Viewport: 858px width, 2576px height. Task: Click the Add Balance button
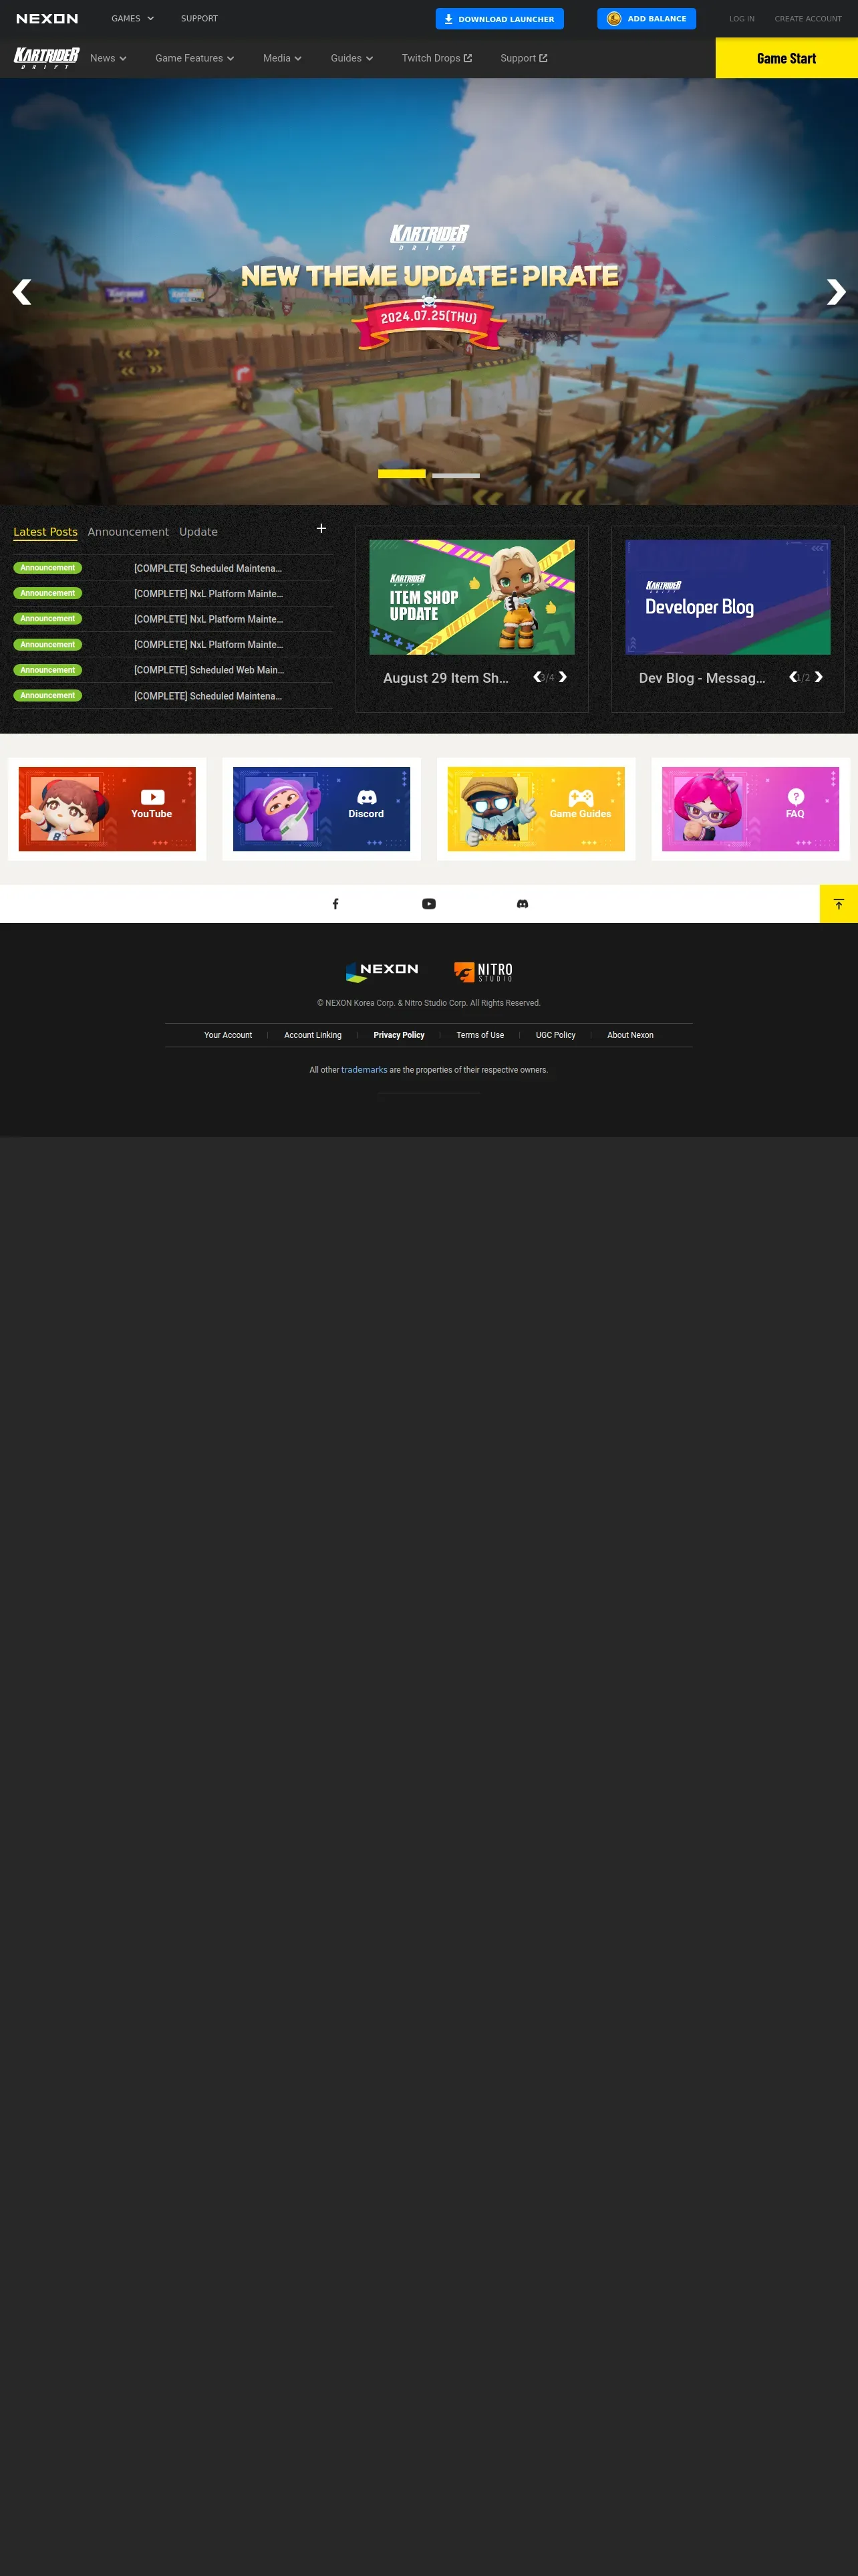tap(646, 19)
